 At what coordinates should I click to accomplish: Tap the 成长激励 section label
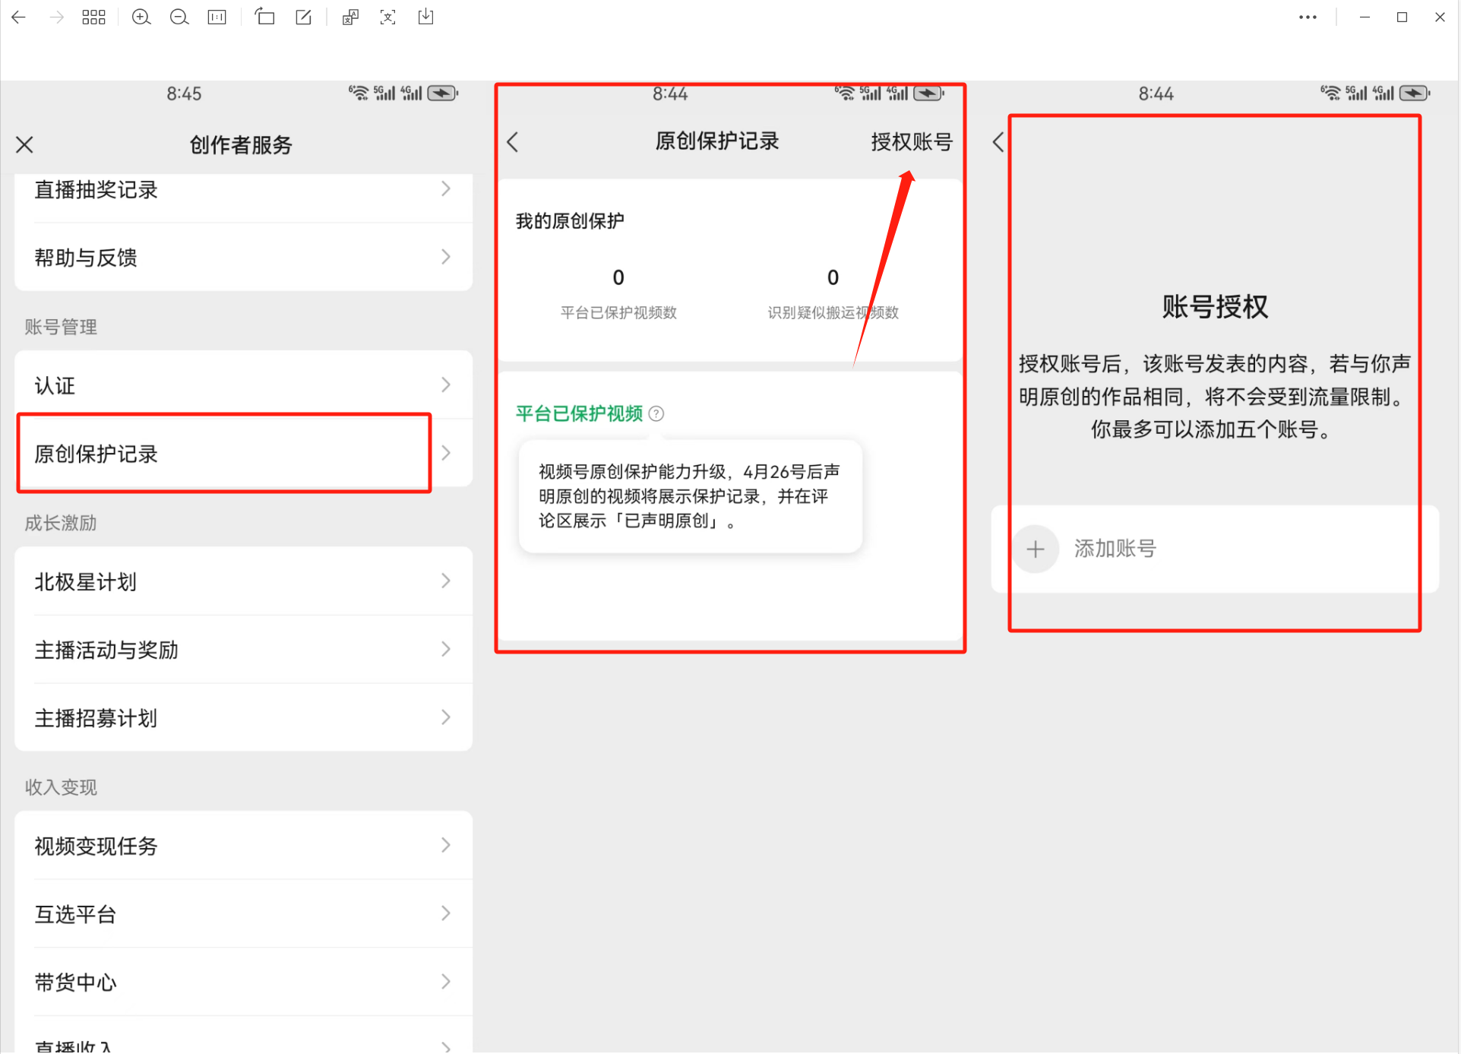tap(61, 523)
